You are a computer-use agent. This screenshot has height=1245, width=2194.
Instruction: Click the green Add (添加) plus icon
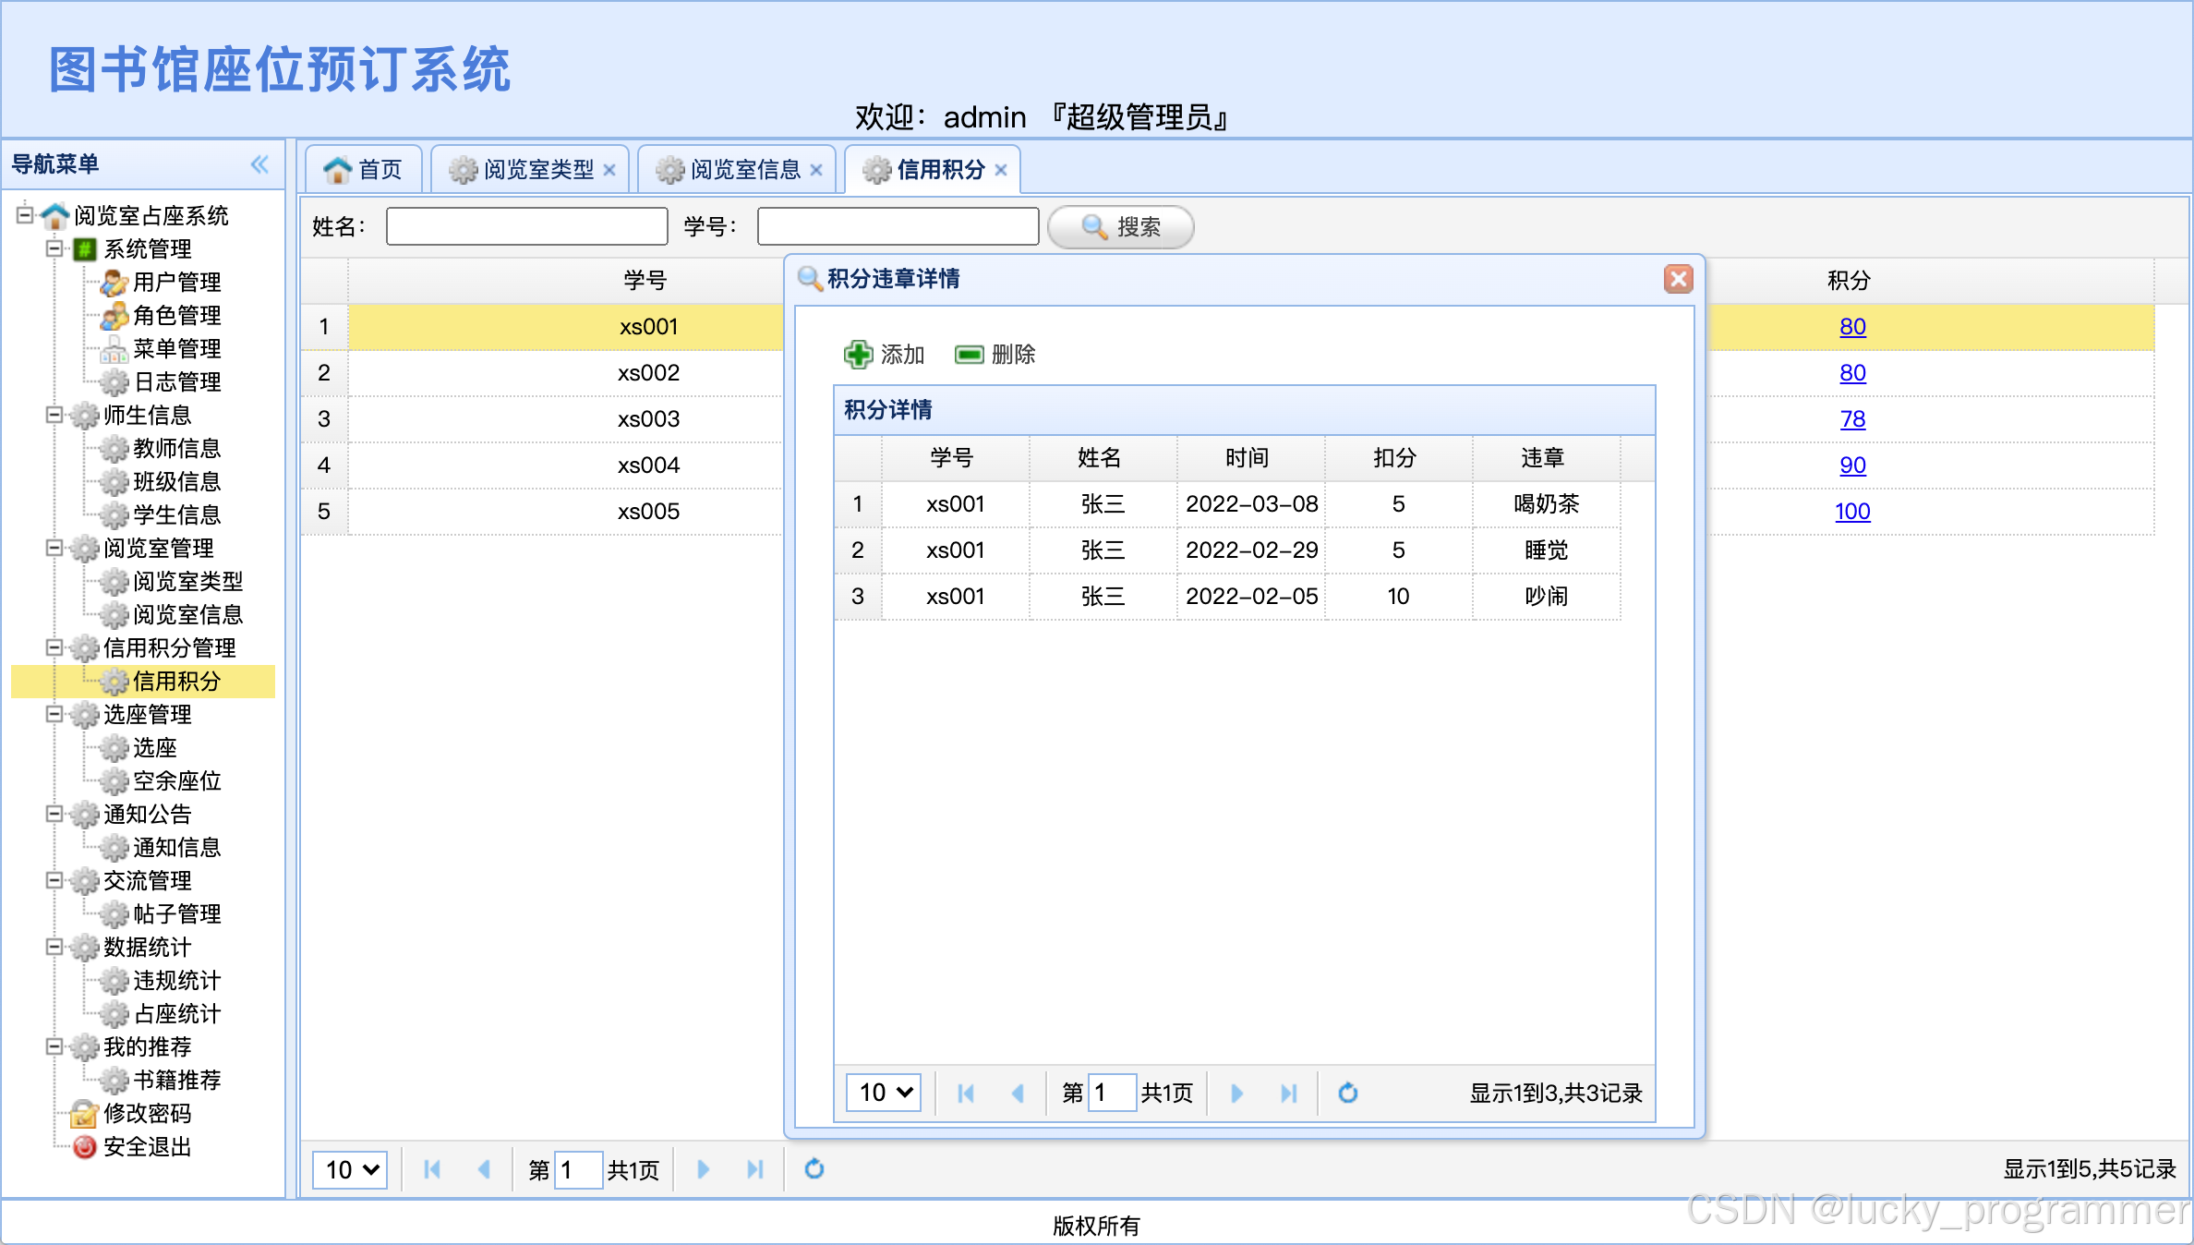coord(858,355)
